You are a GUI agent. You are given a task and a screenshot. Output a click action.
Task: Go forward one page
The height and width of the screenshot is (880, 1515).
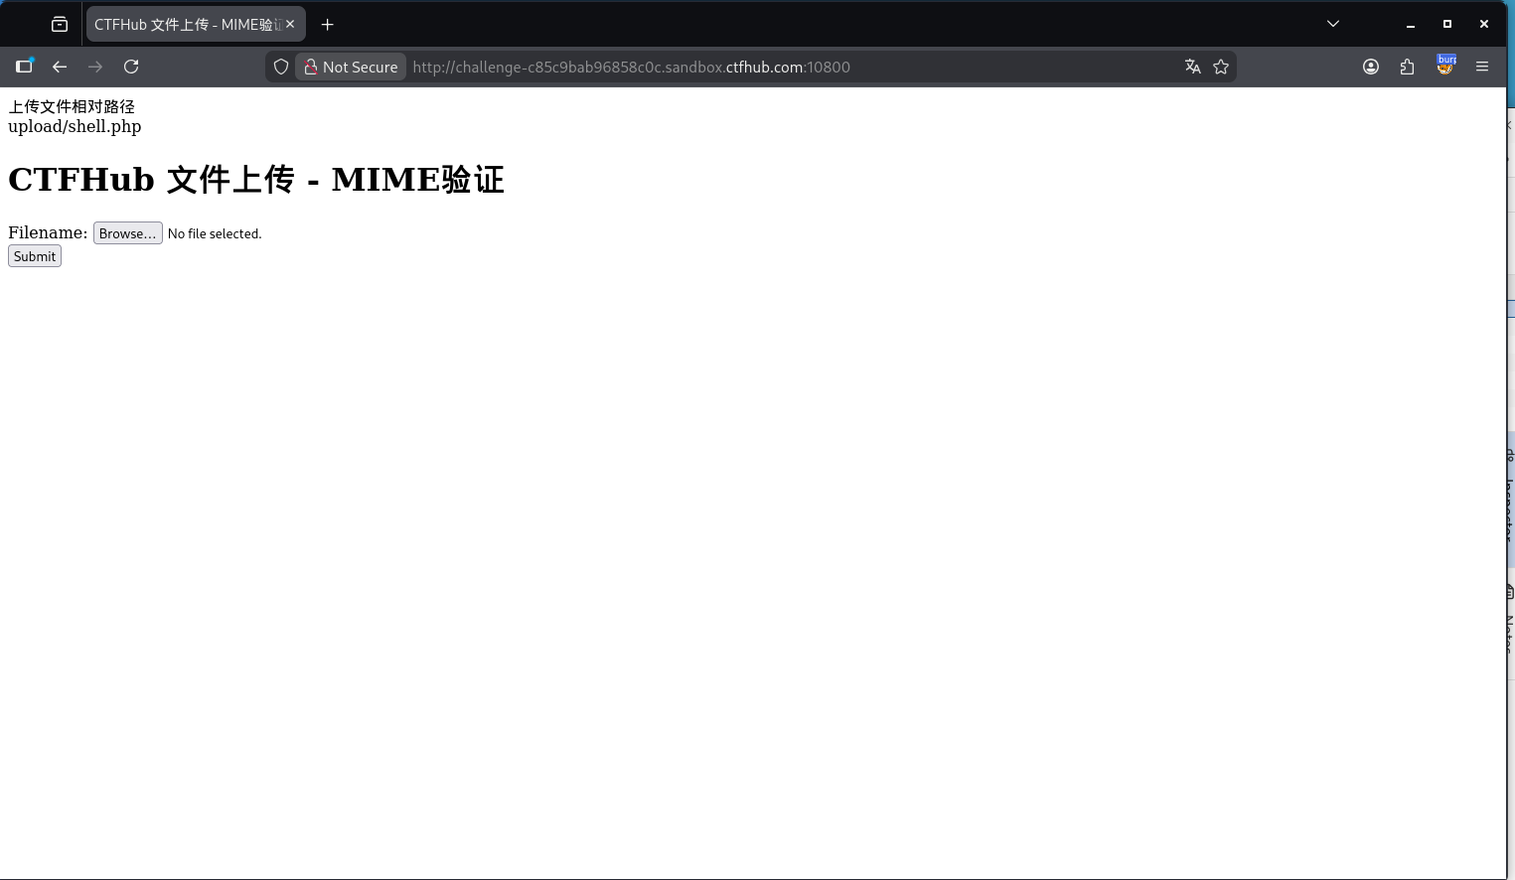[95, 67]
